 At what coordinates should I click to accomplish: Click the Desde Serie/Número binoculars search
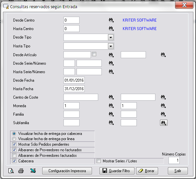111,63
